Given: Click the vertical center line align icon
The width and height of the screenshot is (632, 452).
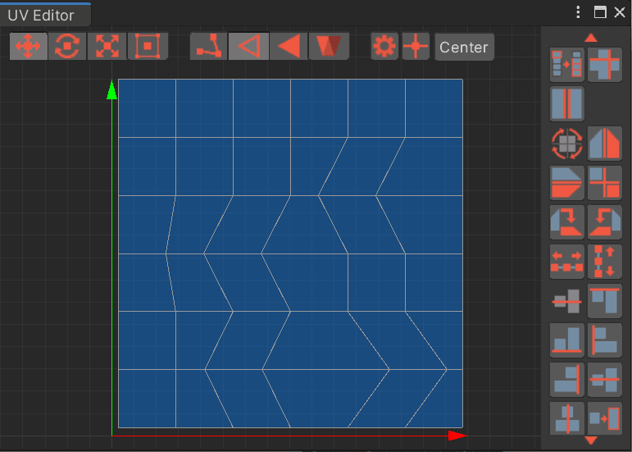Looking at the screenshot, I should click(566, 418).
